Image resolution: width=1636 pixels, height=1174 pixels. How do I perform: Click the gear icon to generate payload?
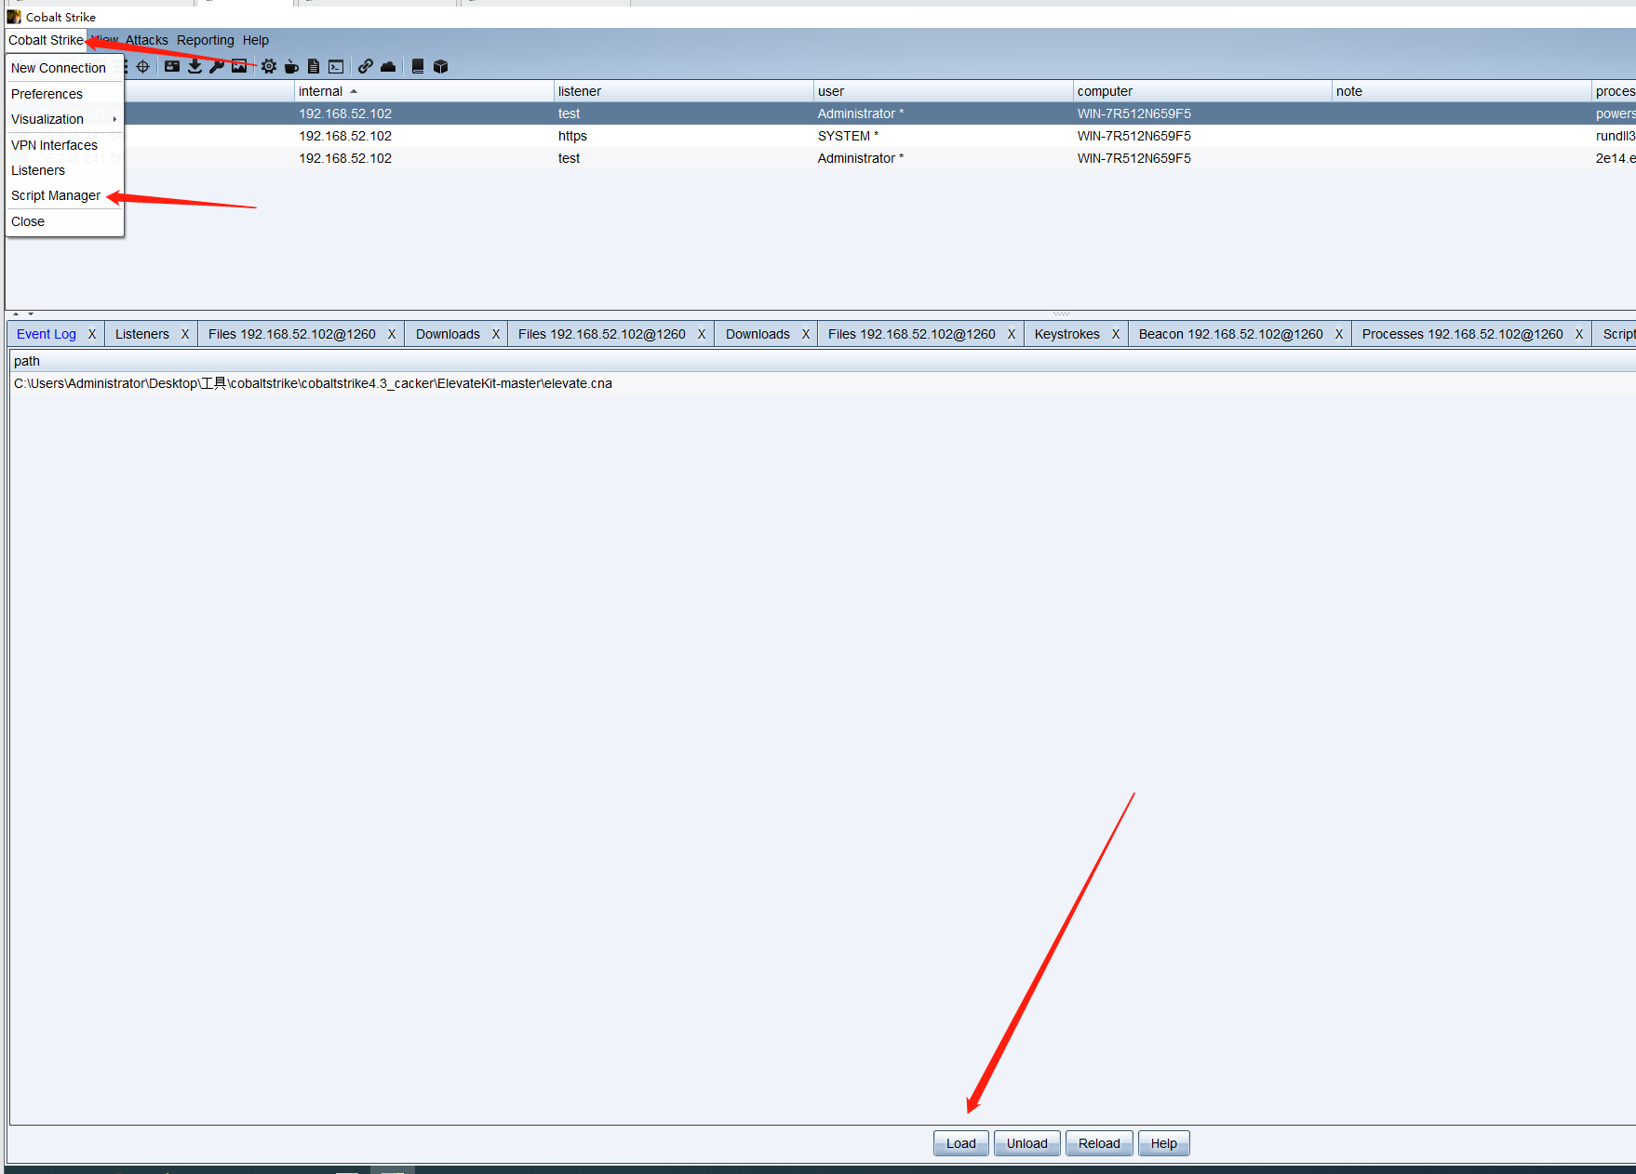coord(269,66)
